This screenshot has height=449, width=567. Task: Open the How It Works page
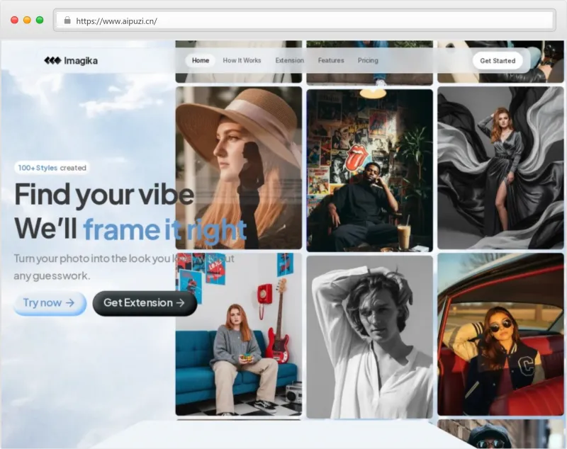[242, 61]
